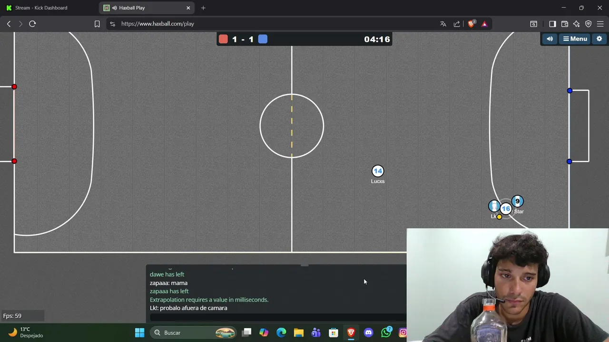Image resolution: width=609 pixels, height=342 pixels.
Task: Toggle the browser sidebar panel
Action: click(x=552, y=24)
